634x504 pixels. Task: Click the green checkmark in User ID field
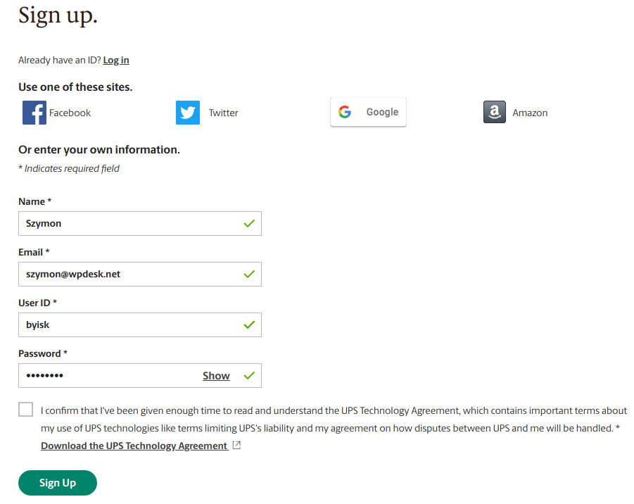point(249,325)
